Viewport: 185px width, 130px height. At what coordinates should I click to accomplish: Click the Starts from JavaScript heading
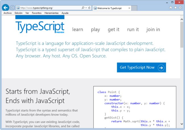click(38, 96)
